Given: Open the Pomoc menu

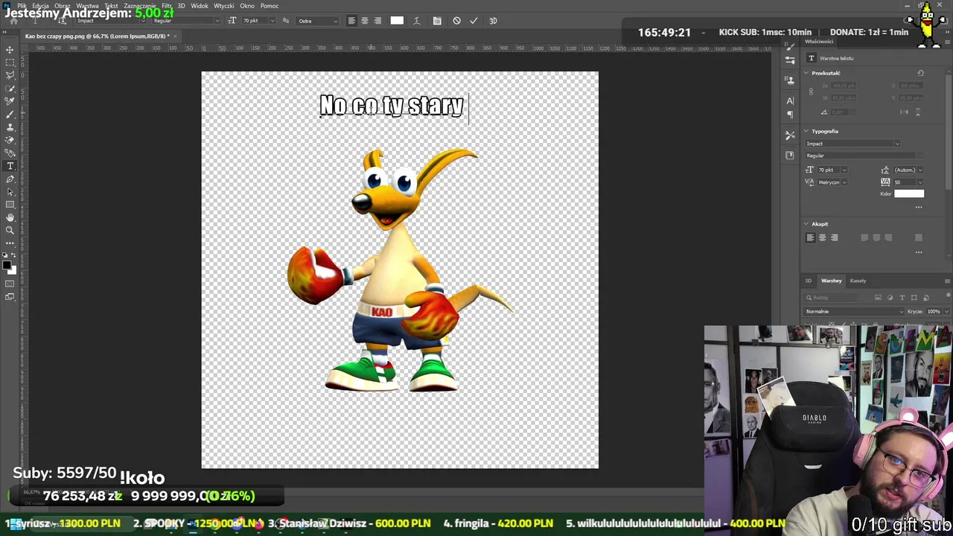Looking at the screenshot, I should point(270,6).
